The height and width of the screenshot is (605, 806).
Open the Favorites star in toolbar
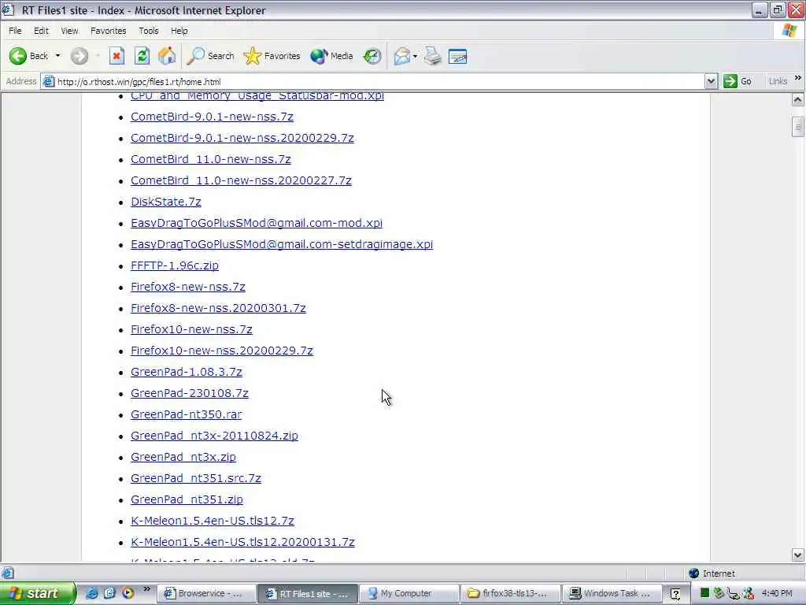pos(272,56)
